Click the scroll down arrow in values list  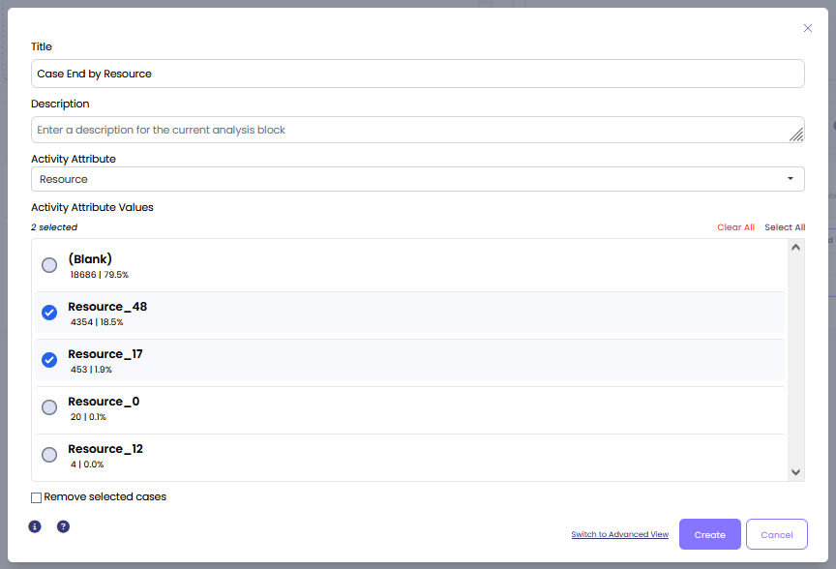tap(795, 472)
